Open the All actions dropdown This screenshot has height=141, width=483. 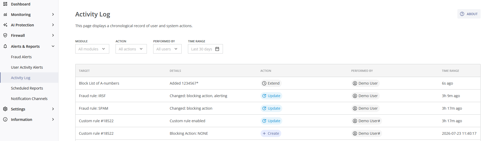(x=131, y=49)
